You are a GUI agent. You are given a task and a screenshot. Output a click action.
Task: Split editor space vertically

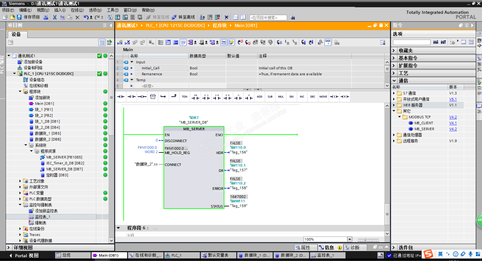point(243,17)
